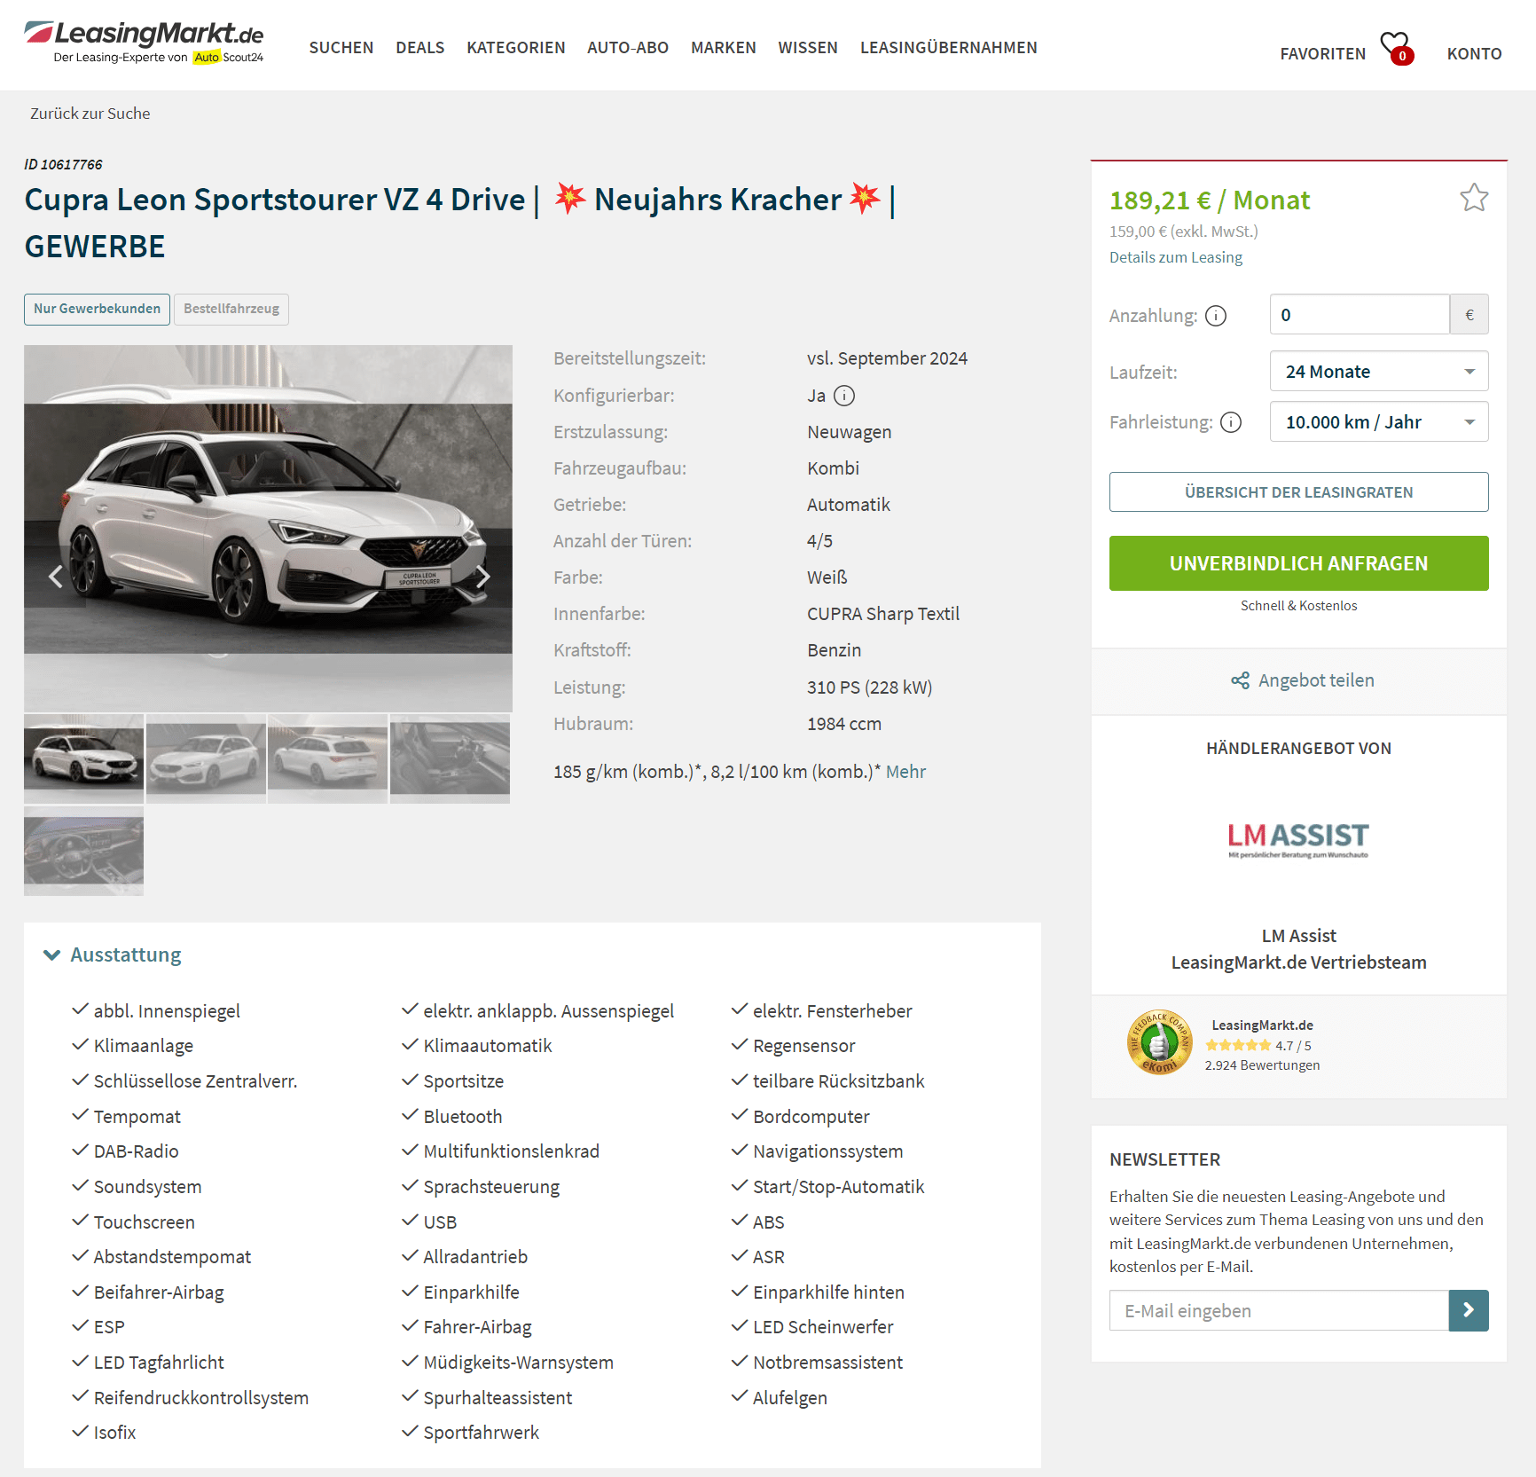Open the KONTO page
The width and height of the screenshot is (1536, 1477).
[x=1474, y=54]
